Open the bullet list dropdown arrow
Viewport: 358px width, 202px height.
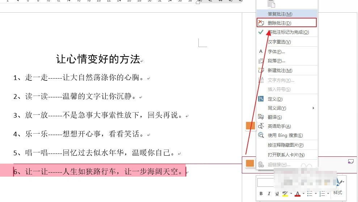(x=316, y=194)
